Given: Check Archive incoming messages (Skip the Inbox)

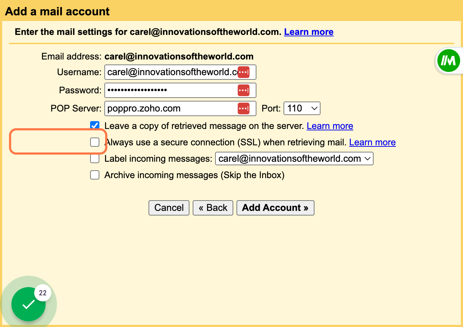Looking at the screenshot, I should 95,175.
